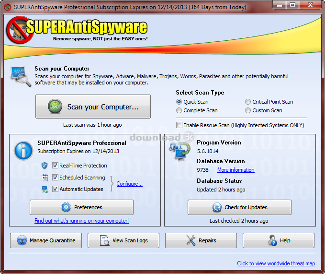Toggle the Real-Time Protection checkbox
This screenshot has height=274, width=325.
click(55, 166)
